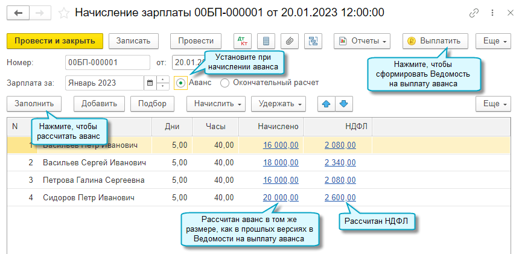Screen dimensions: 519x254
Task: Open attached files with the paperclip icon
Action: [290, 41]
